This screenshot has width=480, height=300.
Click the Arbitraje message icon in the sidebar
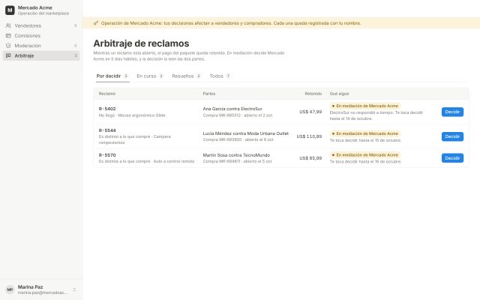coord(8,55)
